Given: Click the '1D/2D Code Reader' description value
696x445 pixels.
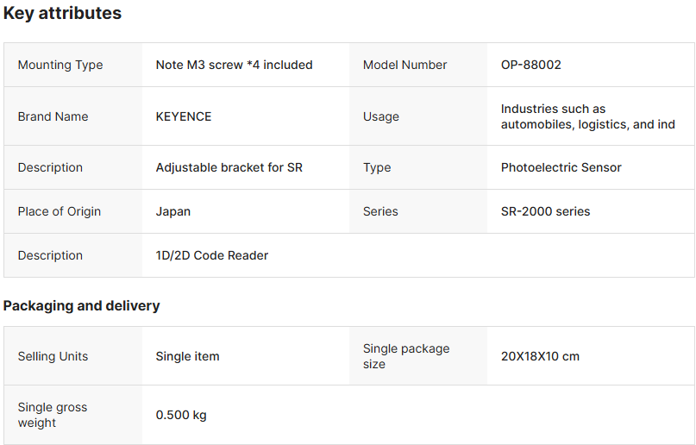Looking at the screenshot, I should coord(212,255).
